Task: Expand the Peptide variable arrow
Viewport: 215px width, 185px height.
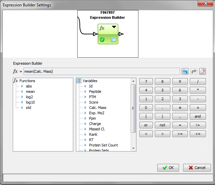Action: (85, 91)
